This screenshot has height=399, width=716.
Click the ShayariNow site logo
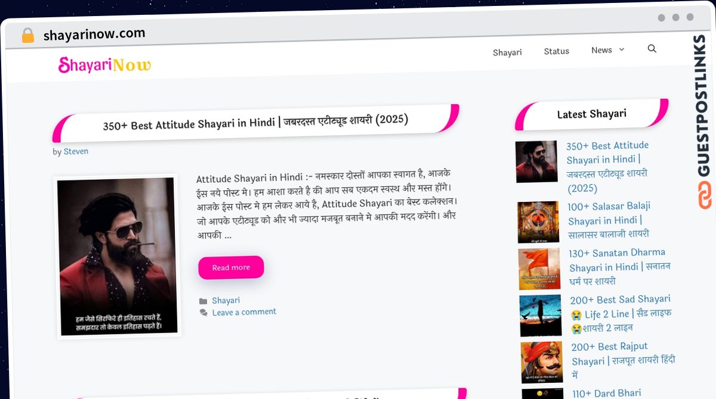(x=104, y=64)
